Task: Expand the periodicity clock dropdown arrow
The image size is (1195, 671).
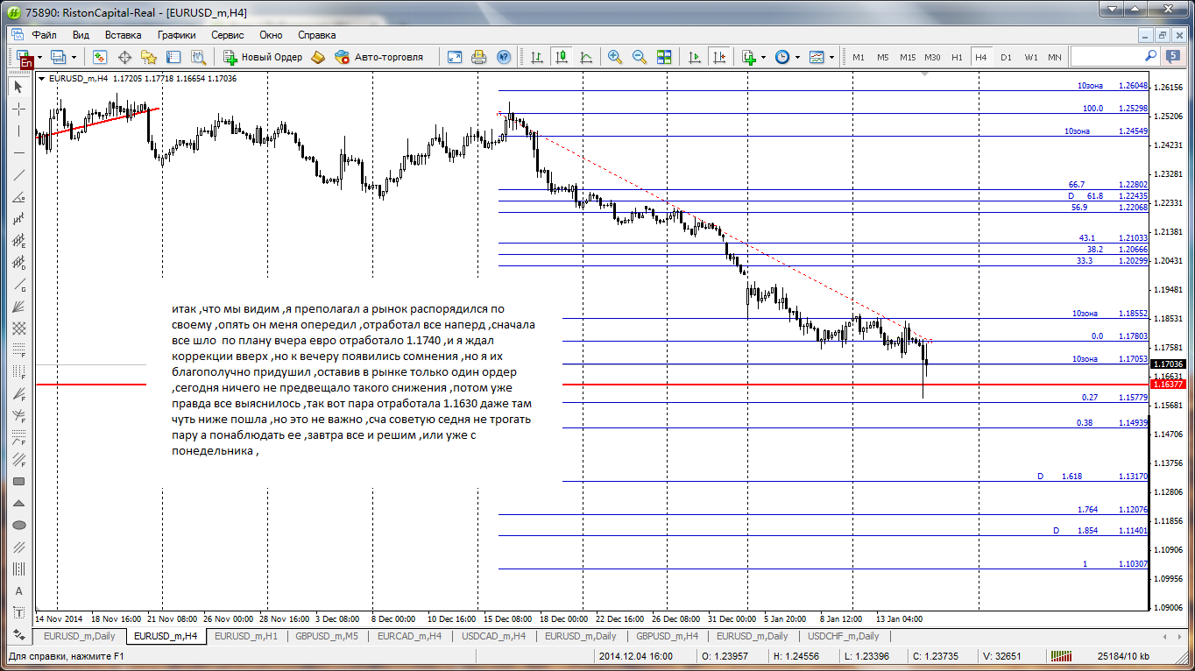Action: click(x=796, y=57)
